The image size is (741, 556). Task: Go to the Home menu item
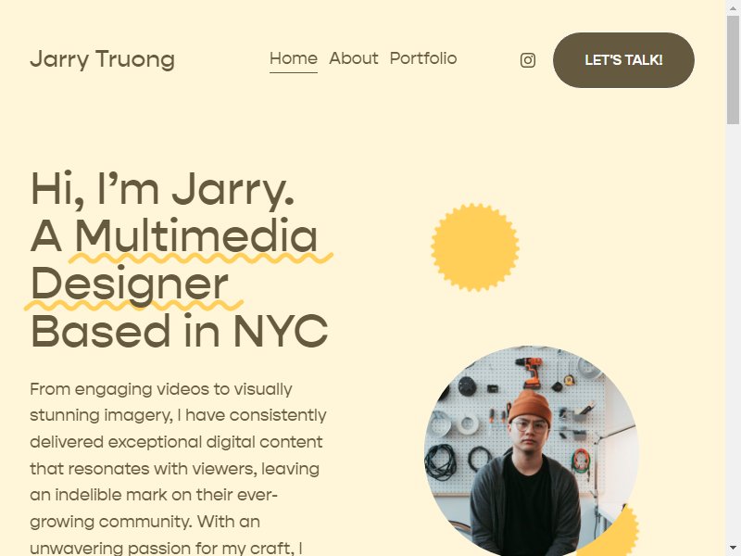294,58
